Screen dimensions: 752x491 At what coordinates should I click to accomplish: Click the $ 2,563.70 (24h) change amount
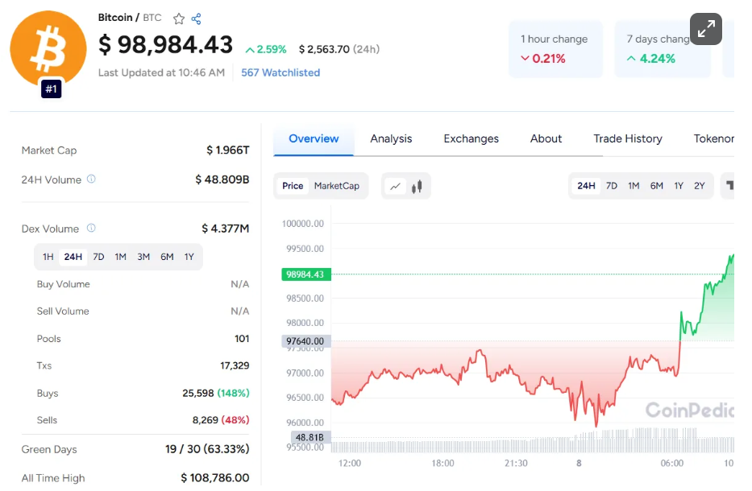(339, 49)
